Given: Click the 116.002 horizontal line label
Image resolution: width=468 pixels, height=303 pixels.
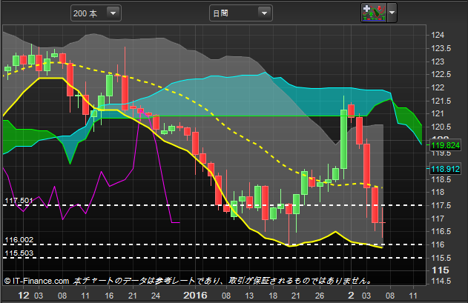Looking at the screenshot, I should (19, 240).
